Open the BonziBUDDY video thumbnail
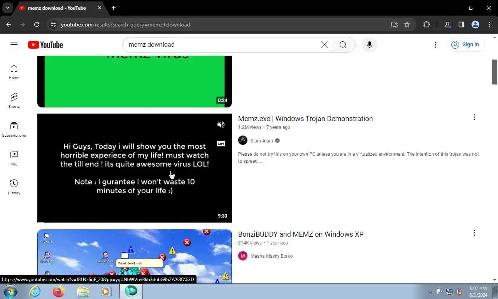 click(x=135, y=256)
